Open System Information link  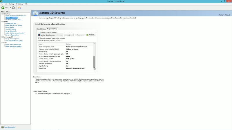10,127
